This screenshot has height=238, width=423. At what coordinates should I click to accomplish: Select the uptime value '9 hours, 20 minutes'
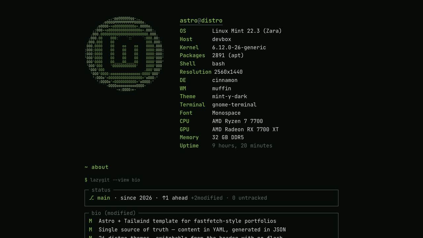(x=242, y=146)
